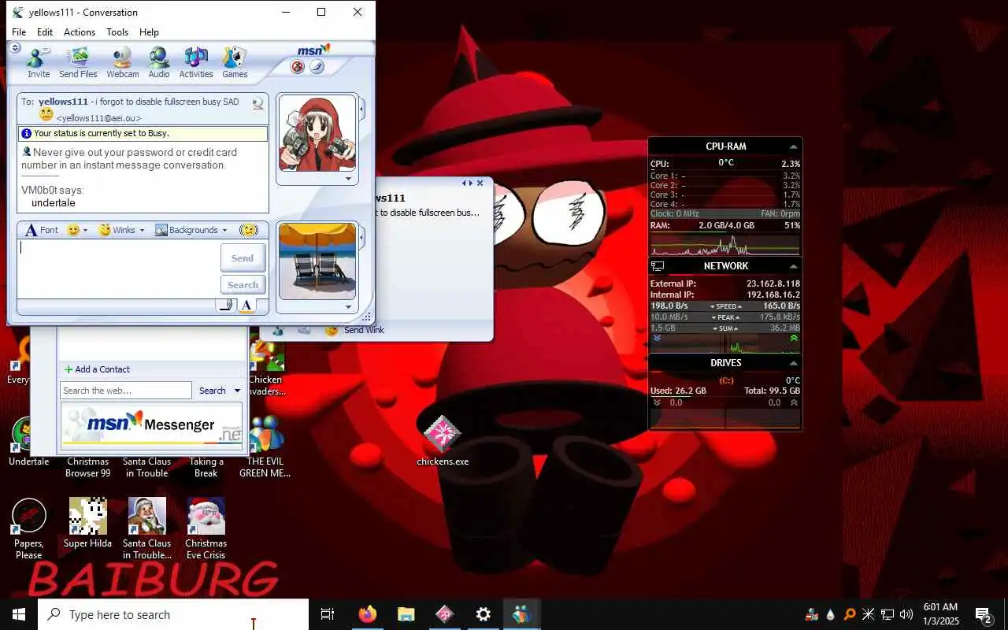Screen dimensions: 1008x630
Task: Select the Santa Claus in Trouble... shortcut in bottom row
Action: point(146,529)
